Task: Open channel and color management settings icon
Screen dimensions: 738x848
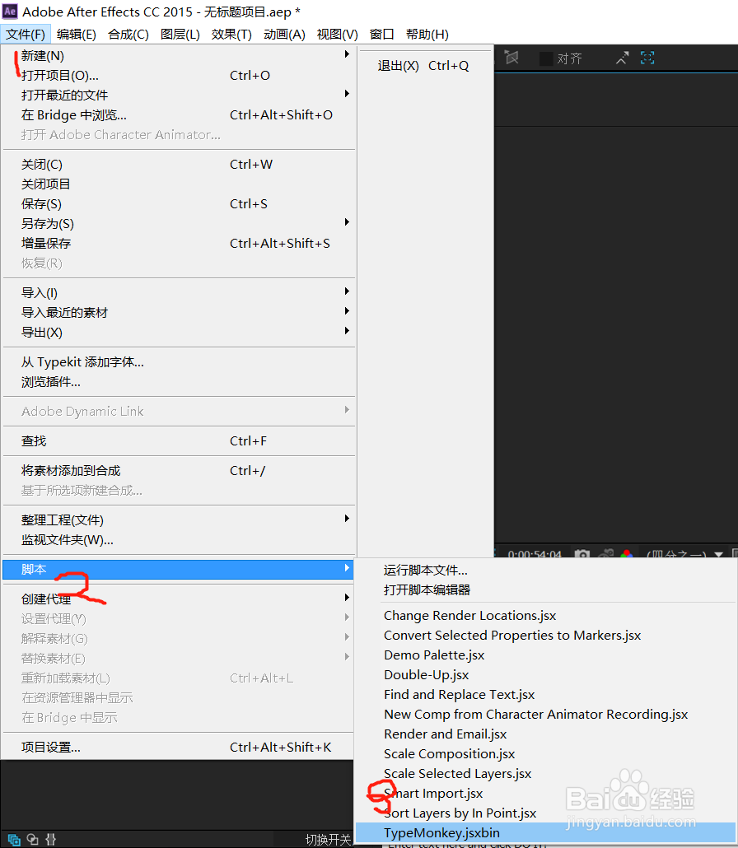Action: [626, 554]
